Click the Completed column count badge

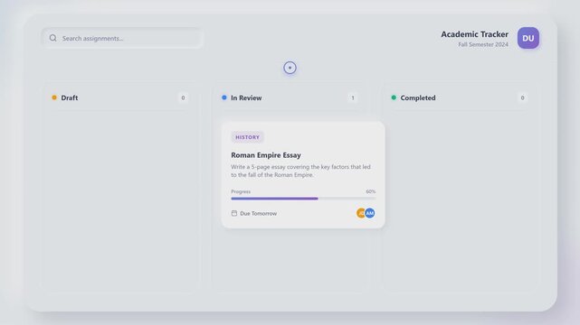tap(522, 97)
